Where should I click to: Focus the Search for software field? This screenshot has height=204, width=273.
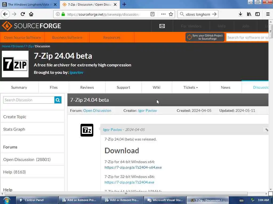click(247, 37)
